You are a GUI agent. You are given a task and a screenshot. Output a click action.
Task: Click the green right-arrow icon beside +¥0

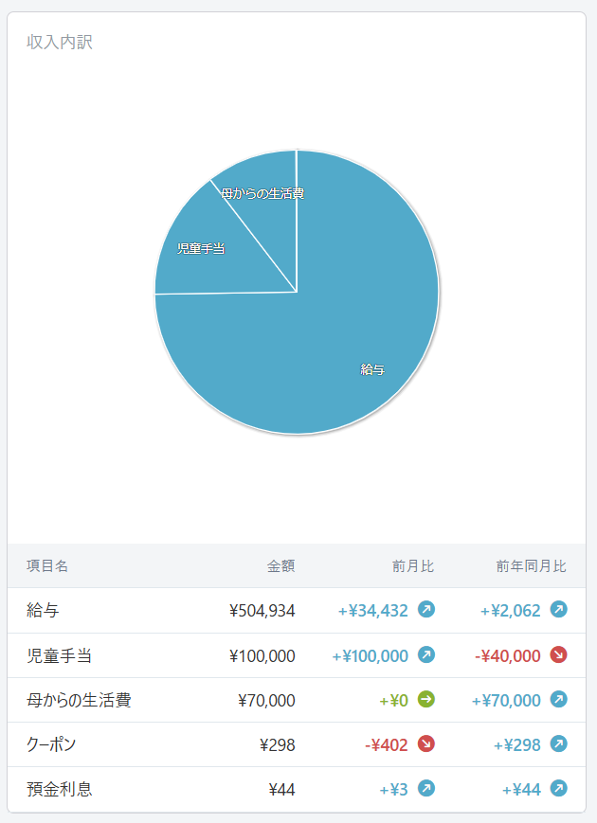(426, 700)
